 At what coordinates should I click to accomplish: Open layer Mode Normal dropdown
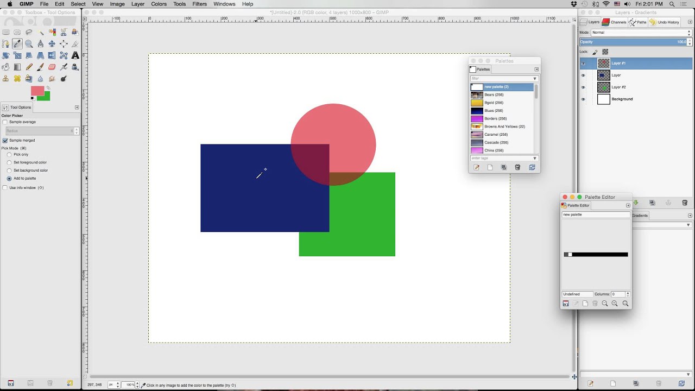[x=641, y=33]
